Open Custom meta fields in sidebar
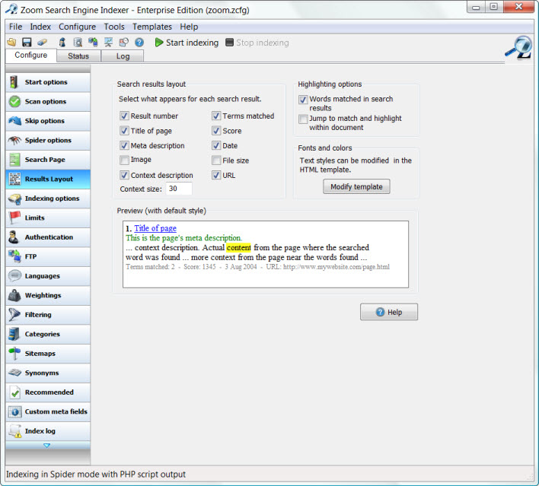Screen dimensions: 539x486 48,411
